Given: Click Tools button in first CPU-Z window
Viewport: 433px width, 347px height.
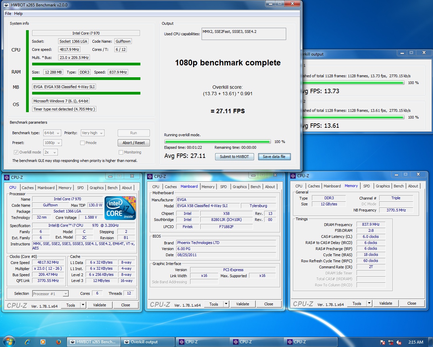Looking at the screenshot, I should point(71,305).
